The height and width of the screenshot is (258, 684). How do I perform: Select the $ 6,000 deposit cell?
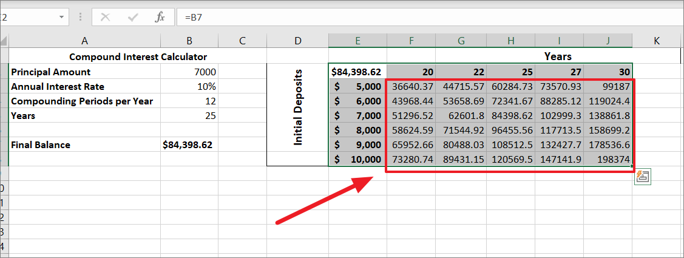pyautogui.click(x=357, y=101)
